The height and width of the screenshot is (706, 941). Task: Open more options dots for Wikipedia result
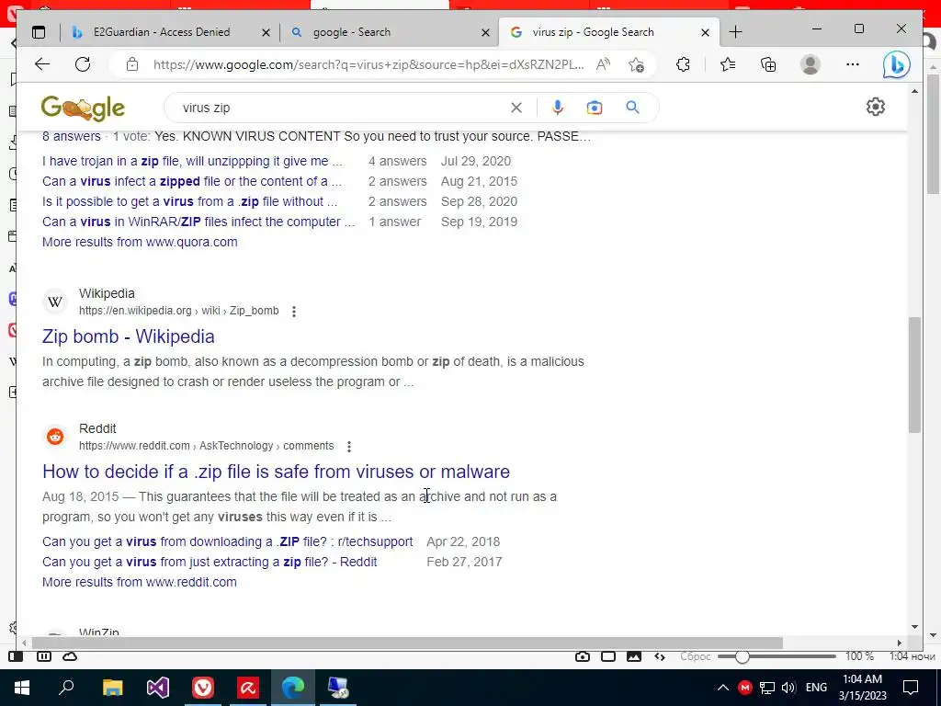click(294, 311)
